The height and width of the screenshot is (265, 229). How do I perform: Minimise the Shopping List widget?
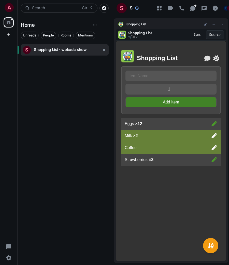pyautogui.click(x=214, y=24)
